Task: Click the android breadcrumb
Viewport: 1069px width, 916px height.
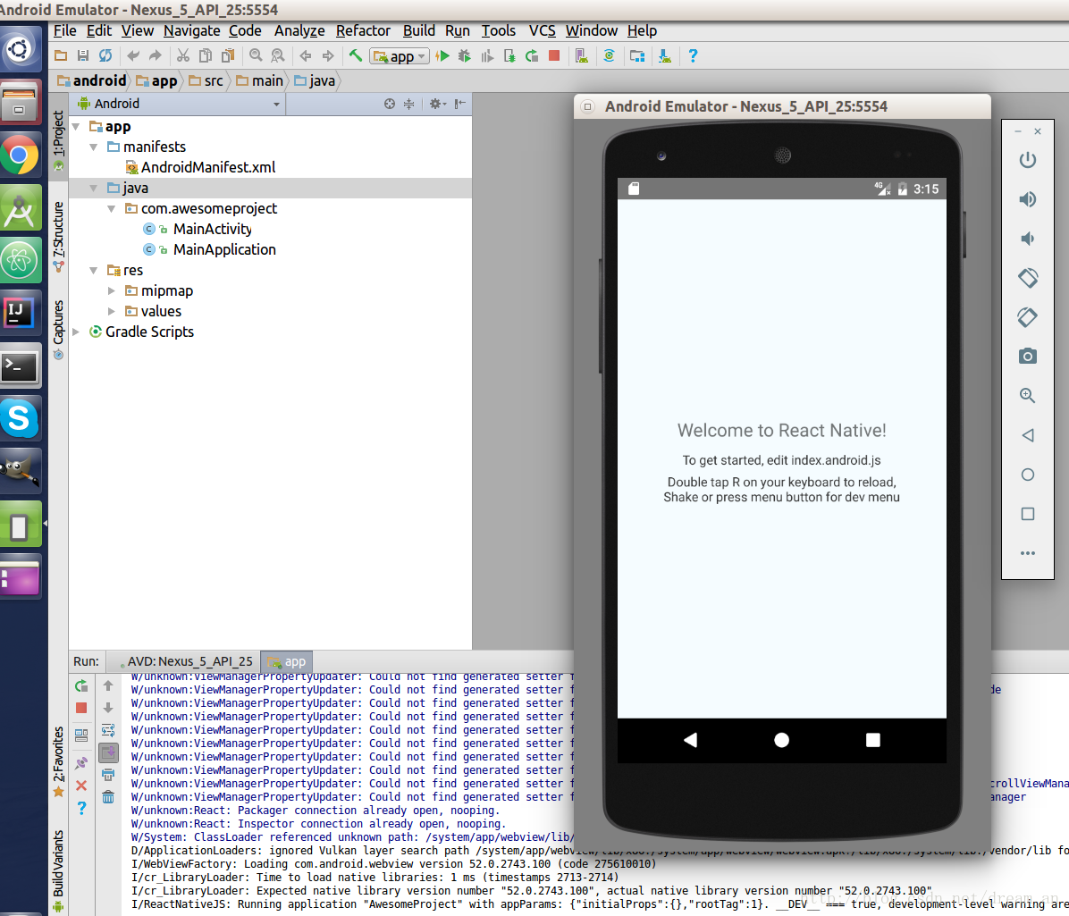Action: pos(92,81)
